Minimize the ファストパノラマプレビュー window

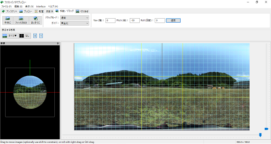tap(248, 2)
